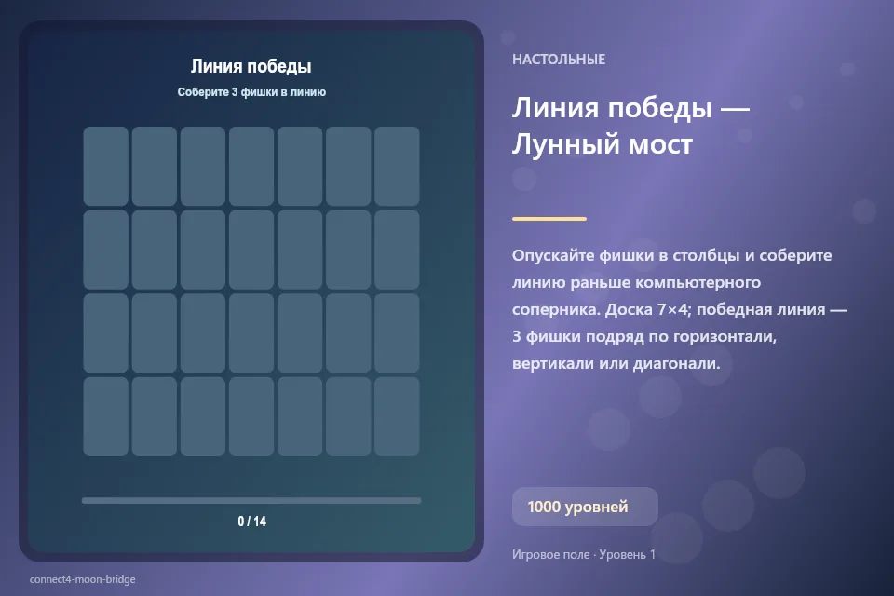Click second-row cell in the third column
Viewport: 894px width, 596px height.
click(203, 250)
